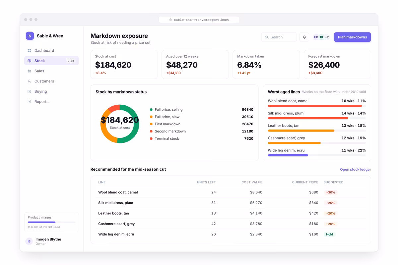Click the +2 more members badge

pyautogui.click(x=327, y=37)
